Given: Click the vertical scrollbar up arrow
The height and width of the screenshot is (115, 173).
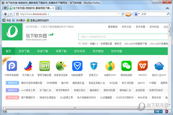Looking at the screenshot, I should click(x=170, y=25).
